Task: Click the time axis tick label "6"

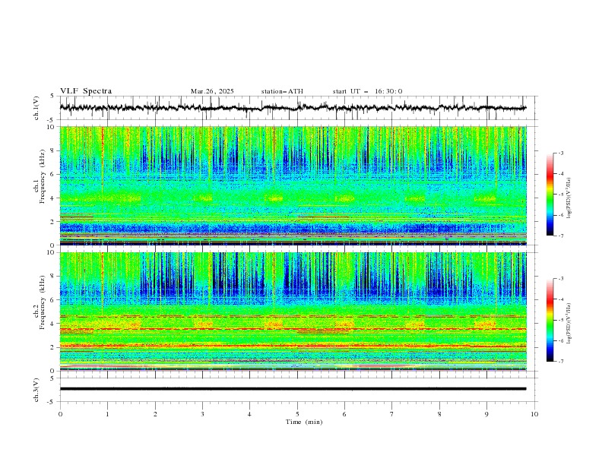Action: coord(345,414)
